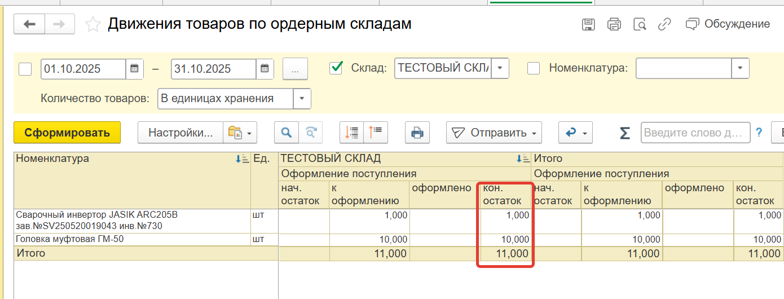Open calendar for start date 01.10.2025
This screenshot has width=784, height=299.
[x=134, y=69]
